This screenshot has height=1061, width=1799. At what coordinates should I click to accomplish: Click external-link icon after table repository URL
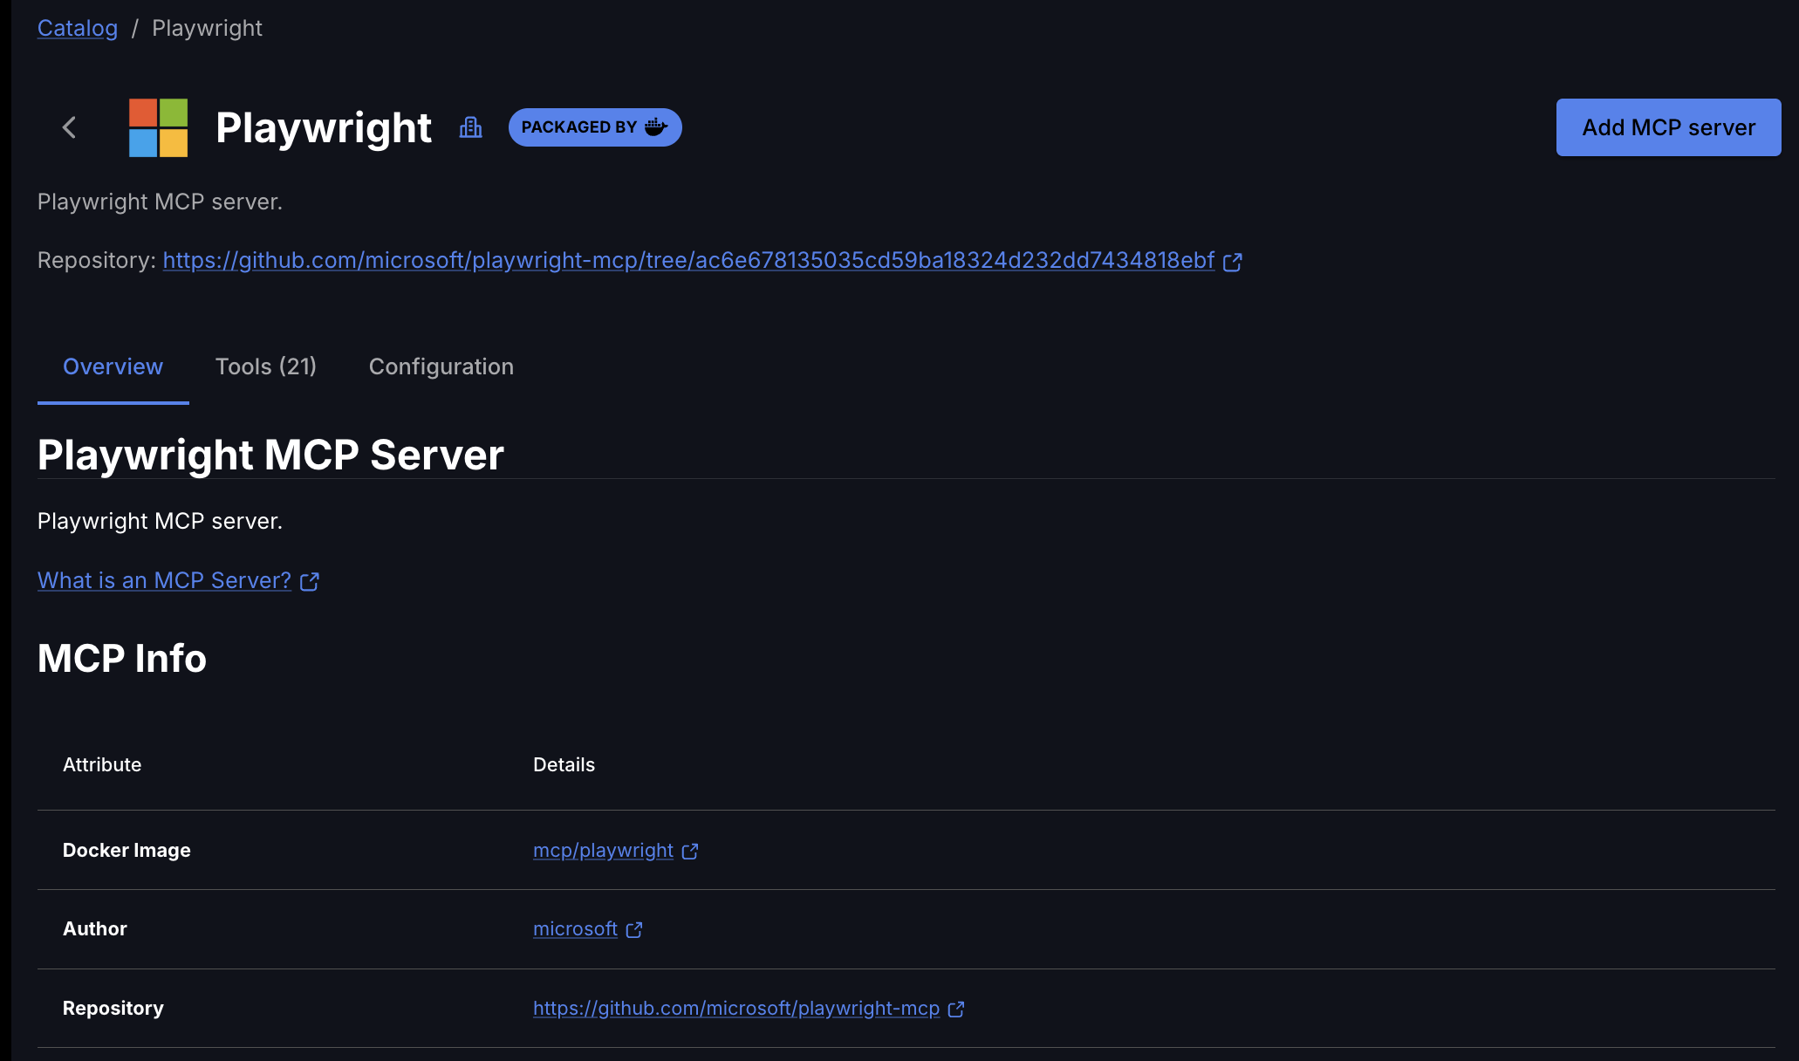point(956,1010)
